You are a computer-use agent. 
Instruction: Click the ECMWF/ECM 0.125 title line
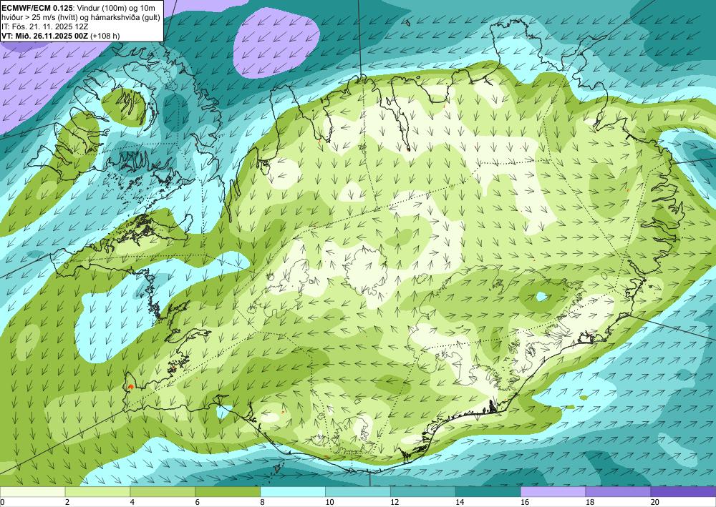(x=78, y=7)
